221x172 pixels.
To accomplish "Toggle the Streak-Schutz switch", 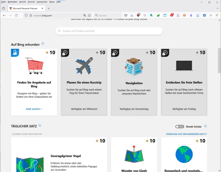I will tap(180, 127).
